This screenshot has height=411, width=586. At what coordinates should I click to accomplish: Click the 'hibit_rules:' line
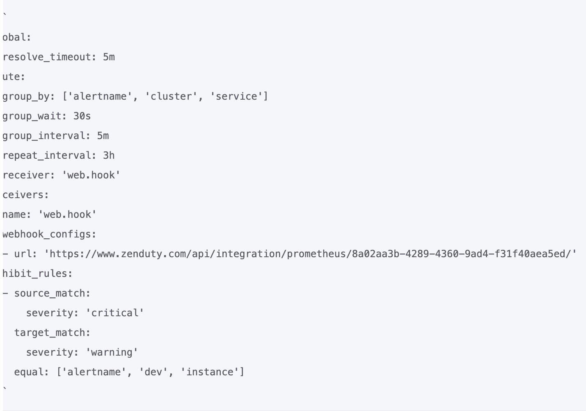pyautogui.click(x=38, y=274)
